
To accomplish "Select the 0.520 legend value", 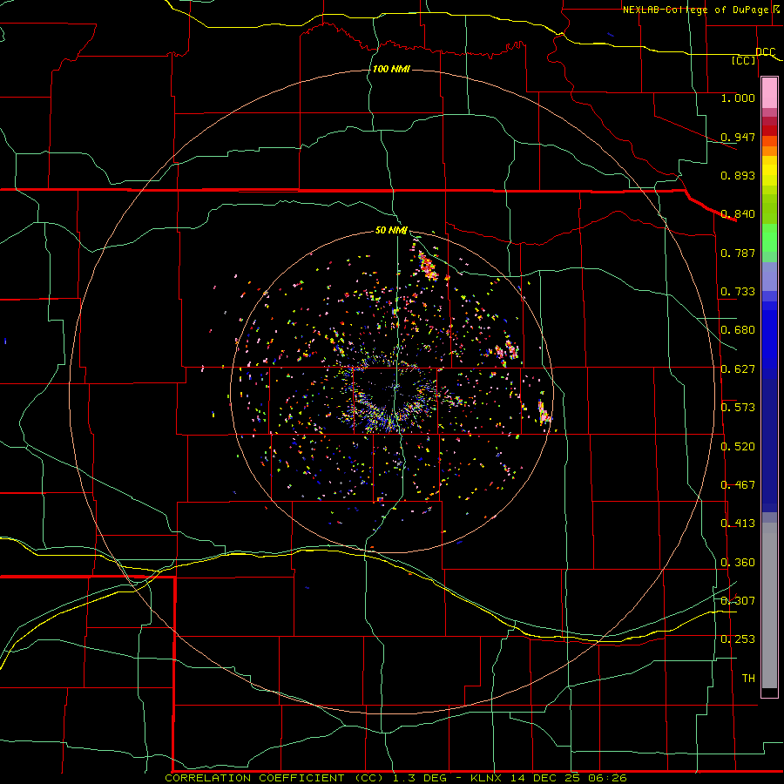I will (738, 447).
